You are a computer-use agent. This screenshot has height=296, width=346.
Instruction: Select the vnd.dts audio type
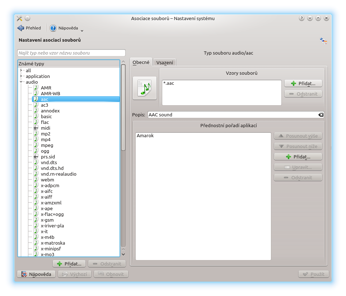(x=49, y=162)
